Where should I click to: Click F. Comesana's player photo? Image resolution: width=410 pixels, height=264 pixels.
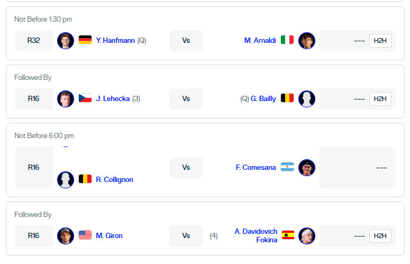pyautogui.click(x=307, y=167)
